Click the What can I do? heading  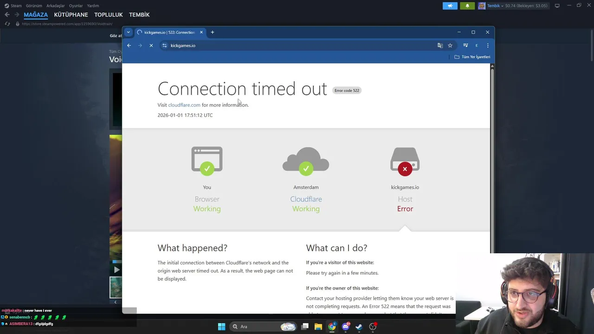[336, 248]
